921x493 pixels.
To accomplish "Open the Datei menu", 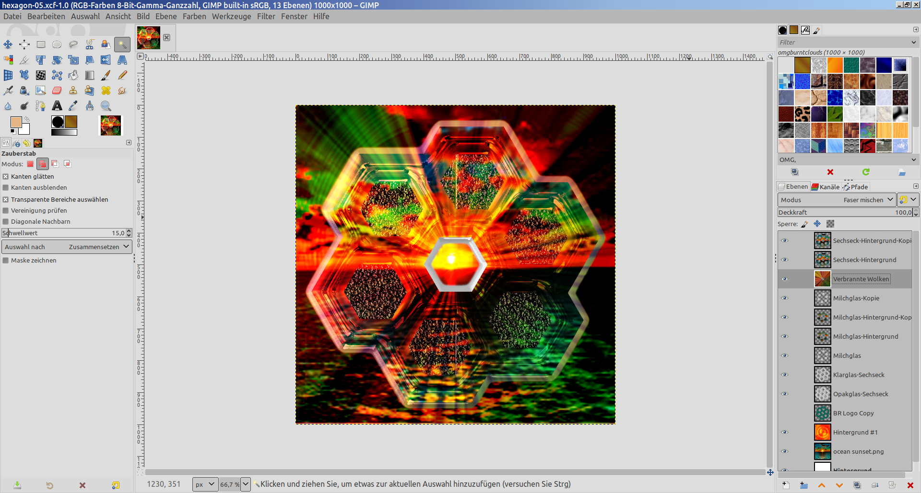I will click(x=12, y=16).
